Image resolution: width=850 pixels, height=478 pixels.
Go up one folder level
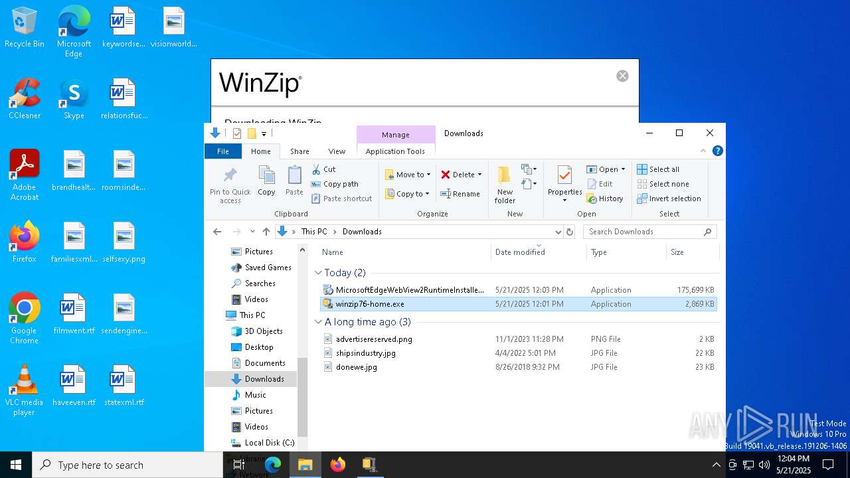tap(266, 232)
